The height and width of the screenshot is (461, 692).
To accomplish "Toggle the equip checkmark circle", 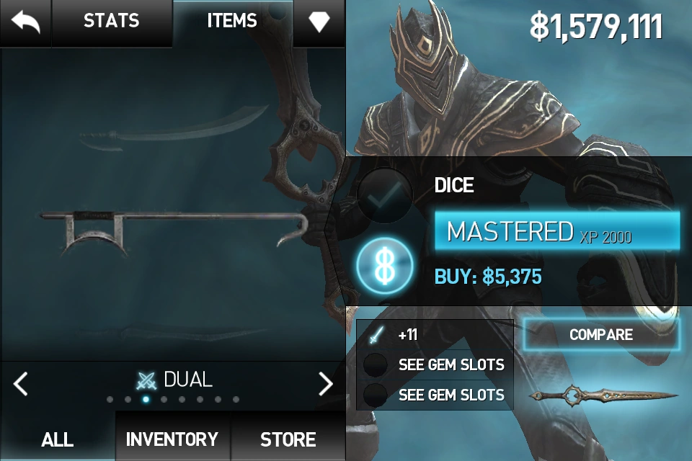I will (385, 197).
